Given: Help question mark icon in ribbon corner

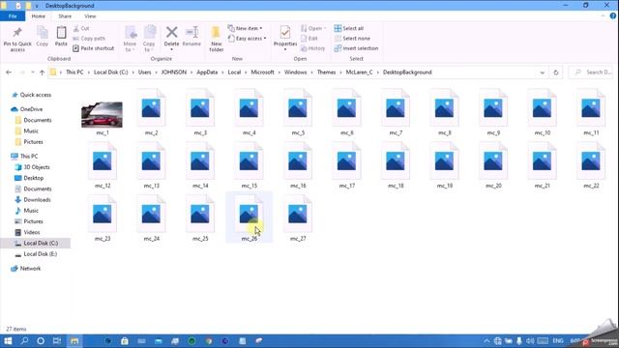Looking at the screenshot, I should (612, 16).
